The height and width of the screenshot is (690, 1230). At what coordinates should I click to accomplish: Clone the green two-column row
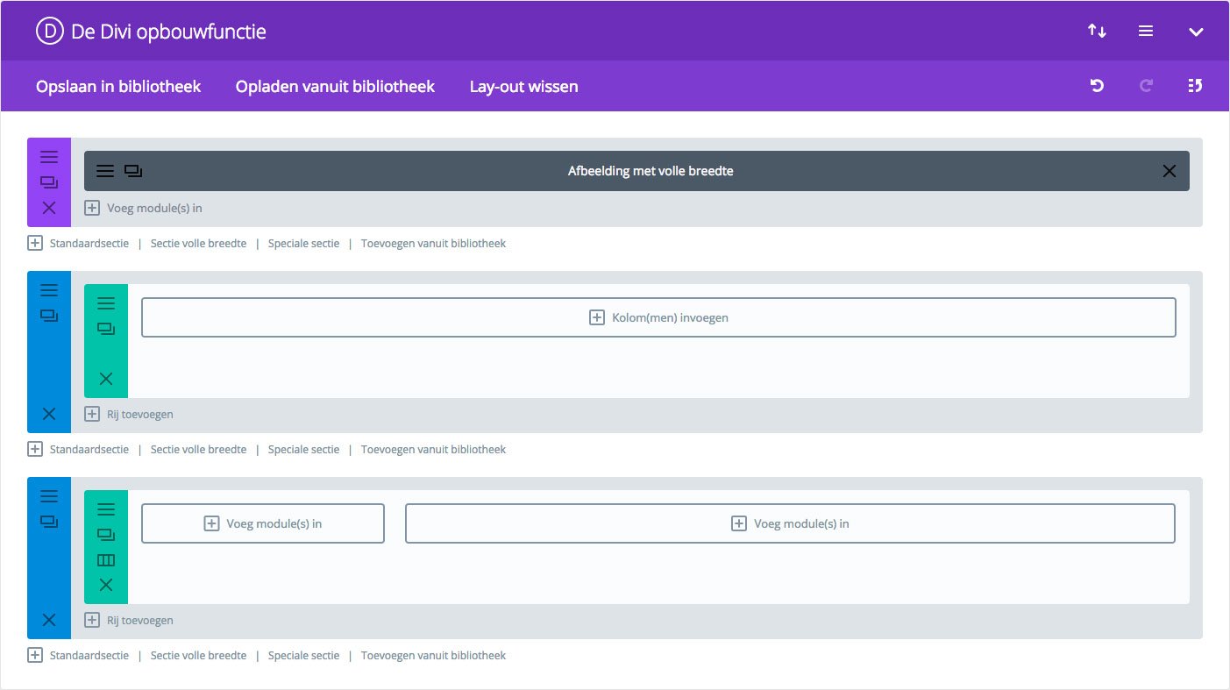(106, 535)
